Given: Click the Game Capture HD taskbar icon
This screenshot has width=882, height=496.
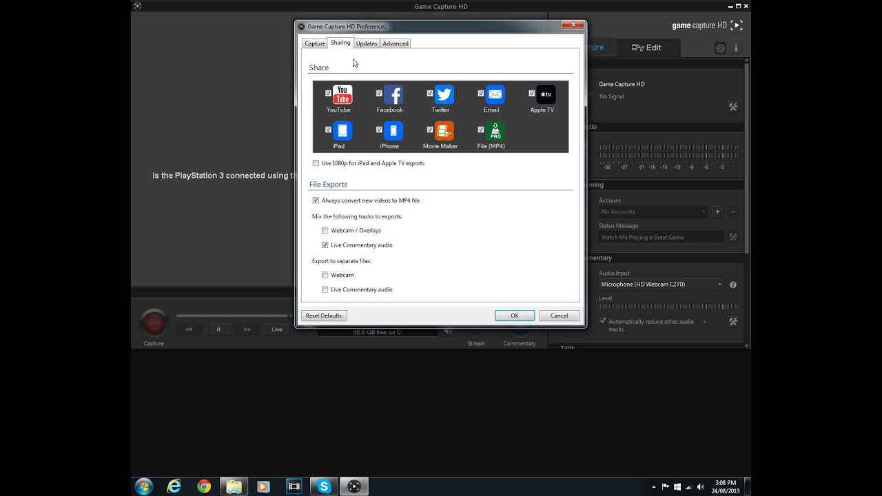Looking at the screenshot, I should point(354,486).
